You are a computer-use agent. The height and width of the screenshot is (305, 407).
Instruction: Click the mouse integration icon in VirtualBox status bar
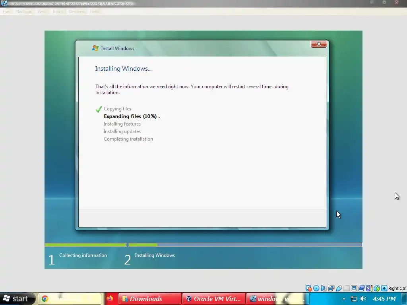377,288
